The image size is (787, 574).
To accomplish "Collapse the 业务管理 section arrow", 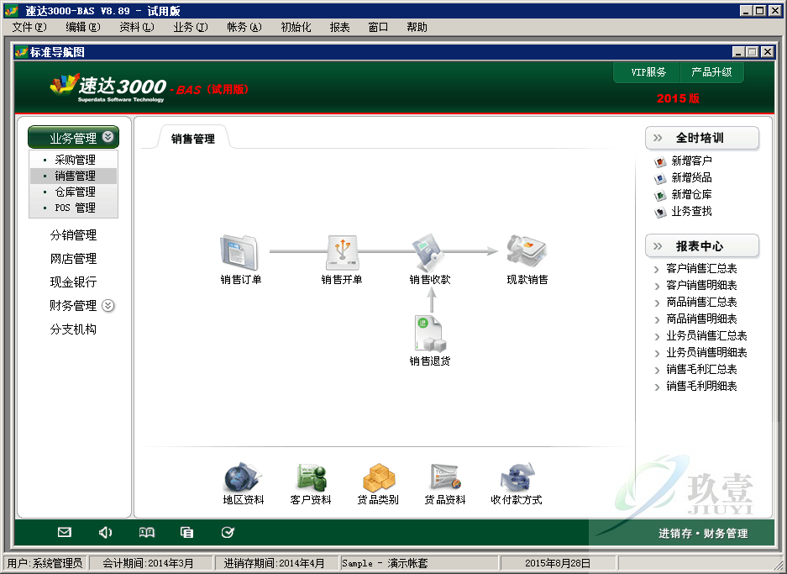I will (108, 137).
